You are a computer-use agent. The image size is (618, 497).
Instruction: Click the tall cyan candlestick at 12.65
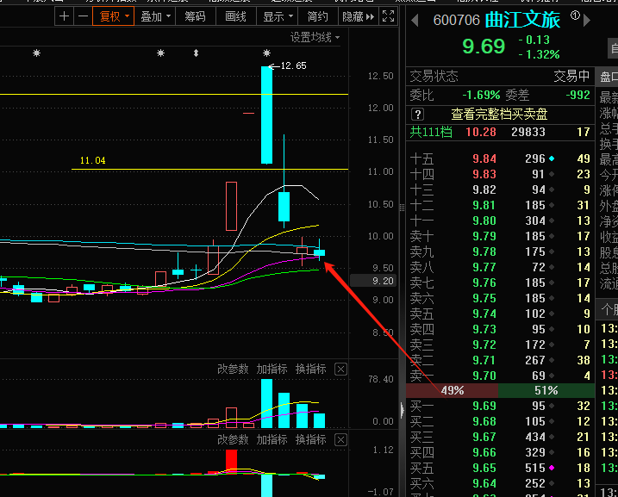(x=267, y=115)
